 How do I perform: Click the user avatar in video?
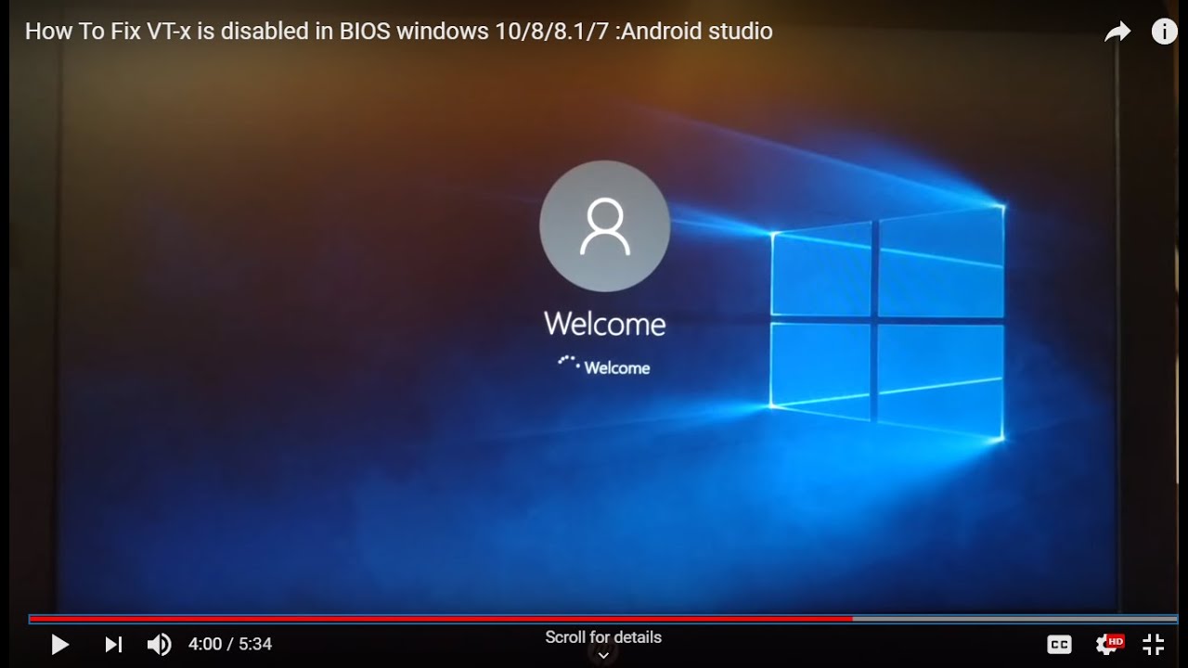coord(604,225)
